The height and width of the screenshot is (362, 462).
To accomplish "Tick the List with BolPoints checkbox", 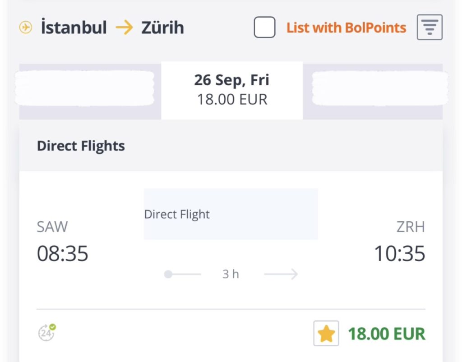I will coord(264,27).
